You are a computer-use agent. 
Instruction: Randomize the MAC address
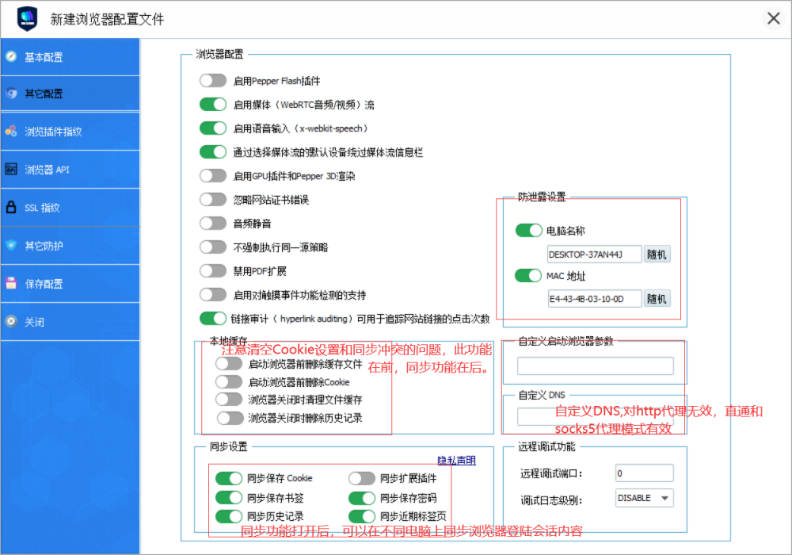[657, 299]
